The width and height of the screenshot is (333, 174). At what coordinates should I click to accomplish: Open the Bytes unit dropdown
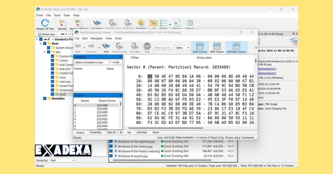pos(183,48)
